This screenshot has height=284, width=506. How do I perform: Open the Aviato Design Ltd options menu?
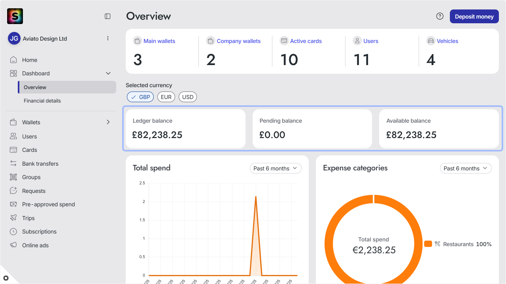tap(108, 38)
